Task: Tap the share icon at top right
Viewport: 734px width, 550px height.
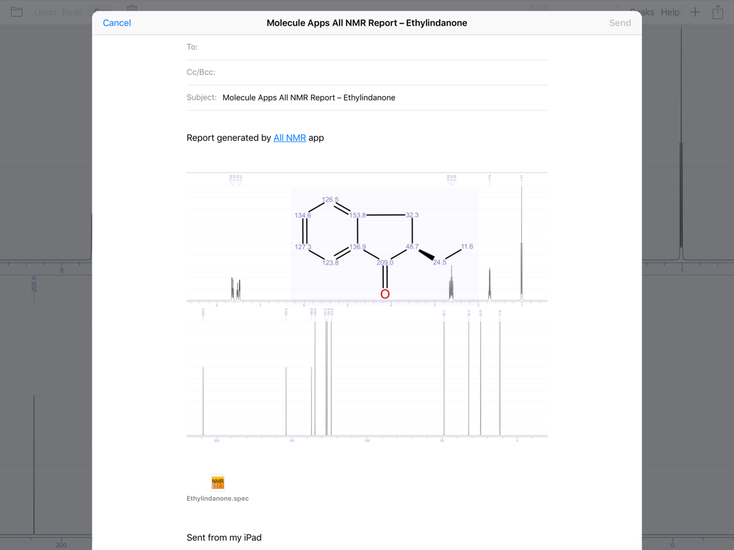Action: point(718,12)
